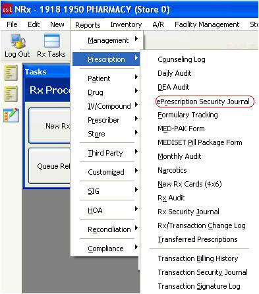Expand the Management submenu
259x294 pixels.
click(x=106, y=40)
